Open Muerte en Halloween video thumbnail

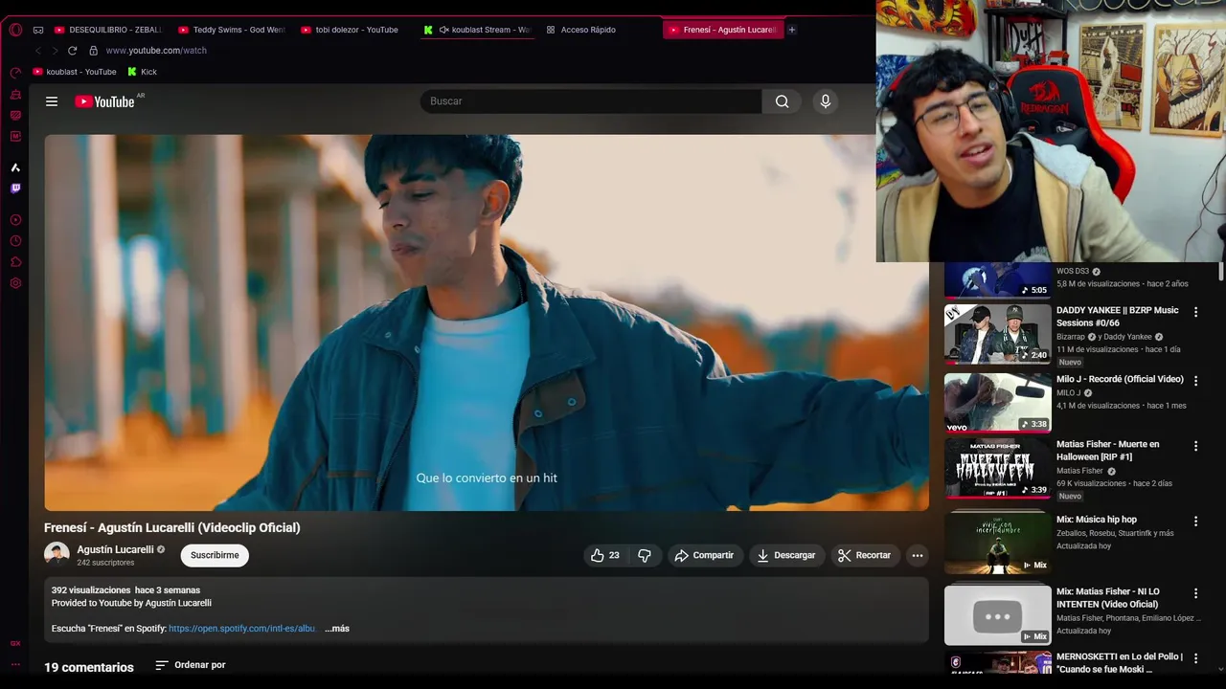(997, 468)
